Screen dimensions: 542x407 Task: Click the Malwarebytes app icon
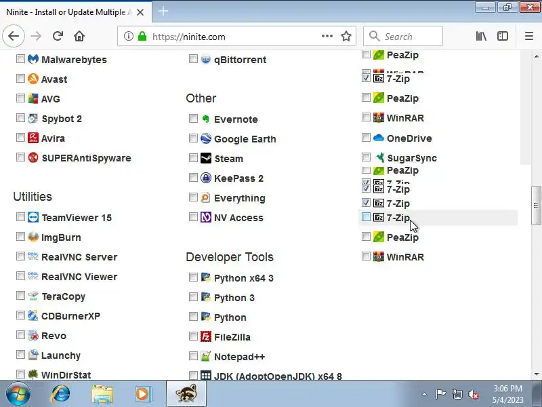(x=33, y=59)
